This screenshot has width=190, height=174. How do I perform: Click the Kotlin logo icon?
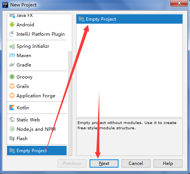tap(12, 107)
